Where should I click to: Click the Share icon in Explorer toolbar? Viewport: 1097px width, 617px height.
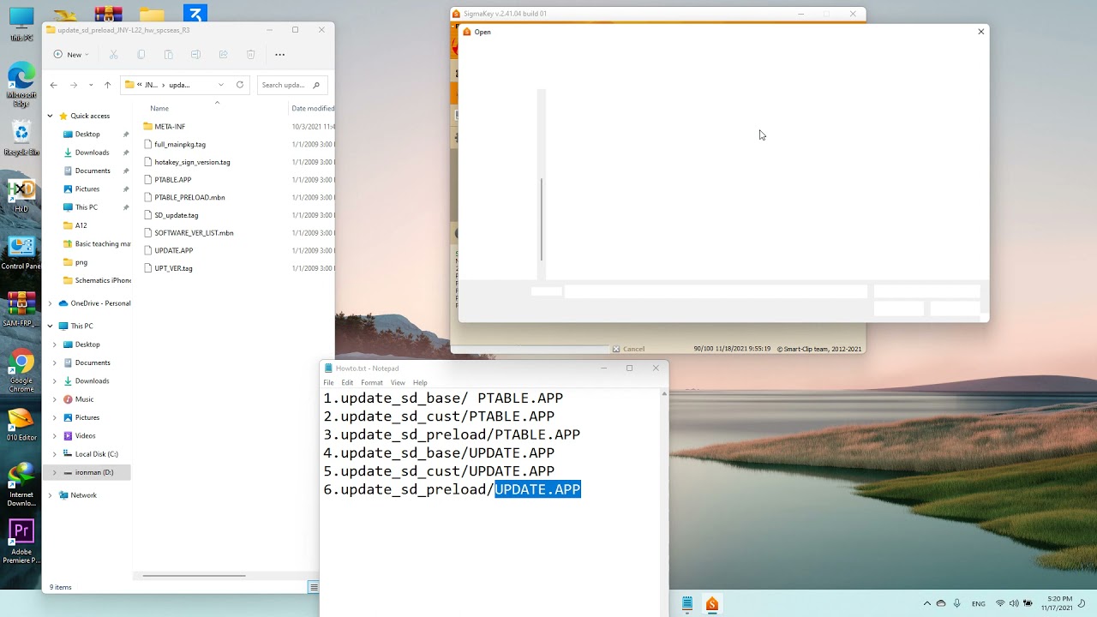click(223, 54)
